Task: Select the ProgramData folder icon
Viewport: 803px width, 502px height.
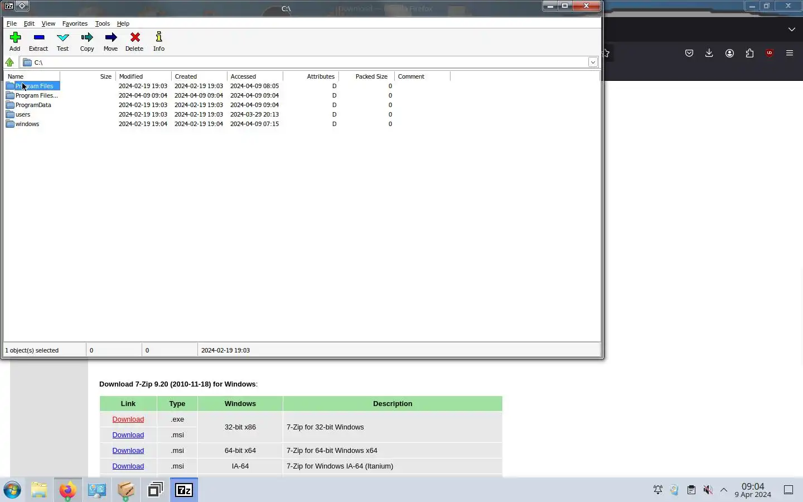Action: point(10,105)
